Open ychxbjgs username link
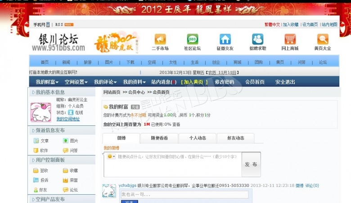This screenshot has width=351, height=203. (x=127, y=185)
